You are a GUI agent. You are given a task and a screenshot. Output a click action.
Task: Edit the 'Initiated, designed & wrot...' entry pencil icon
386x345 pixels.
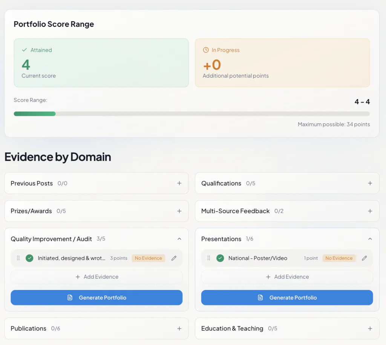coord(174,258)
